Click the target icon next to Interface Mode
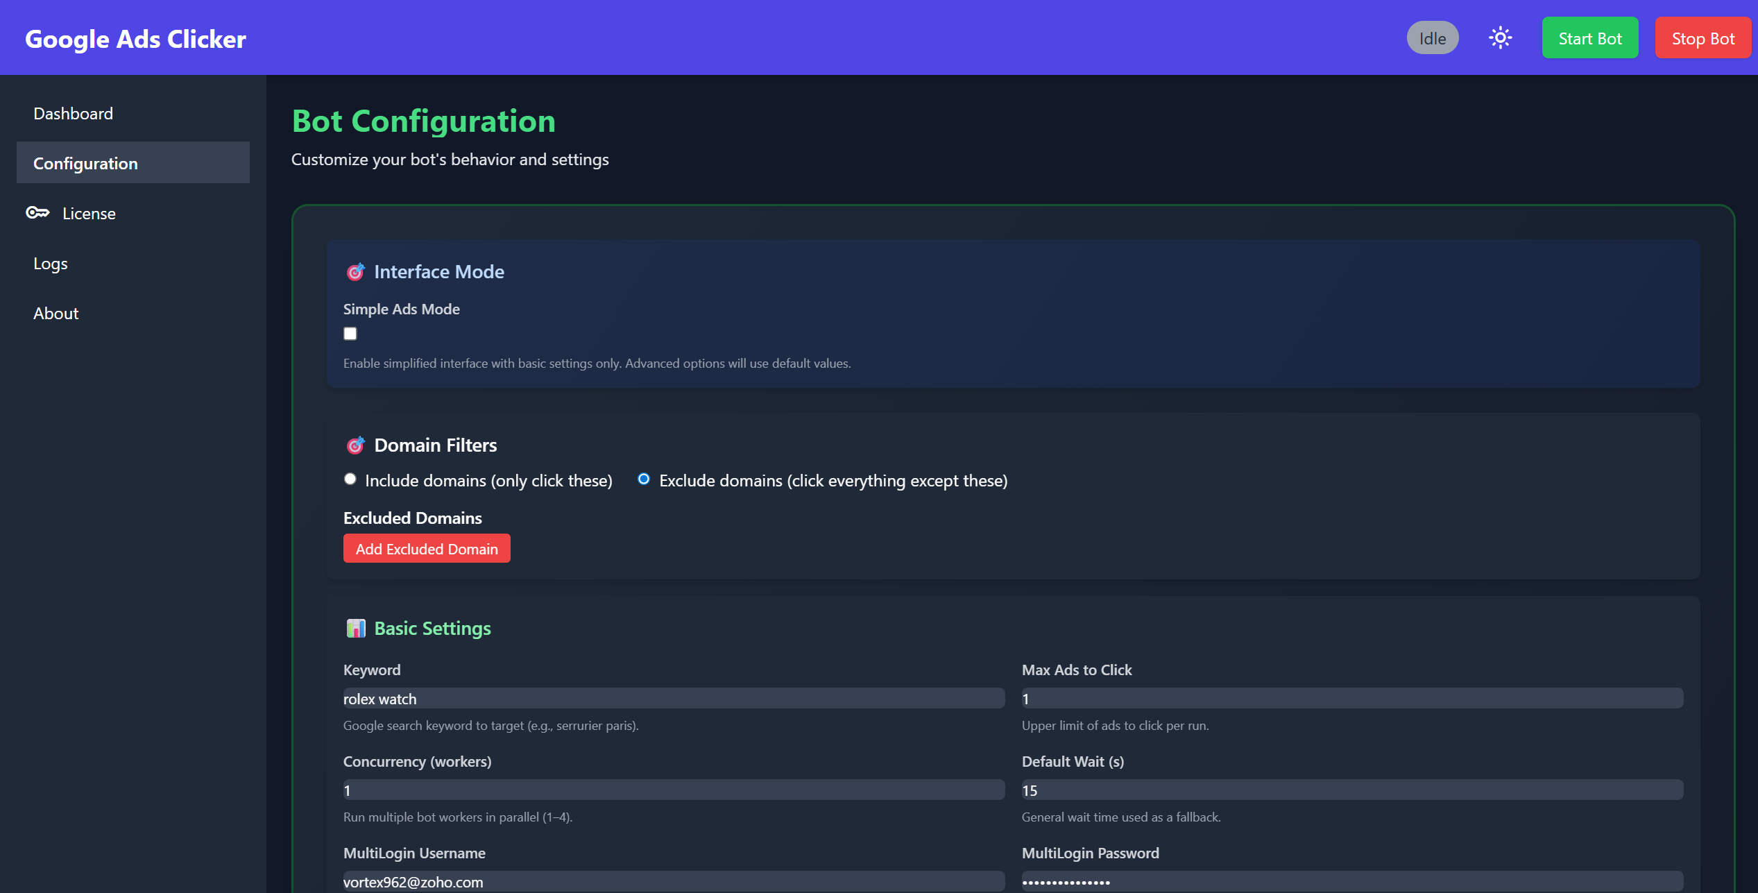 click(x=355, y=272)
